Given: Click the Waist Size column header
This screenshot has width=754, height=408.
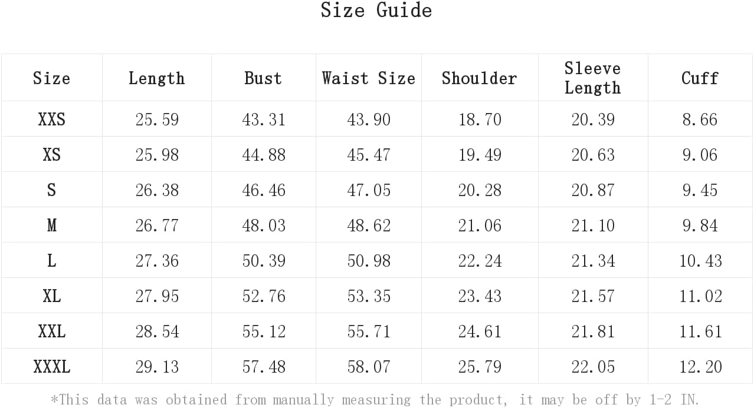Looking at the screenshot, I should 369,78.
